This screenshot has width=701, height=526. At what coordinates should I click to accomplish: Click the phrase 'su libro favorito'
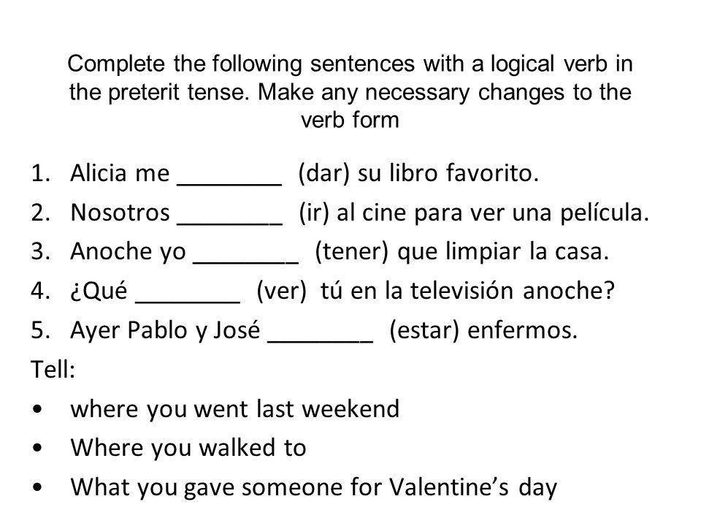[x=448, y=174]
